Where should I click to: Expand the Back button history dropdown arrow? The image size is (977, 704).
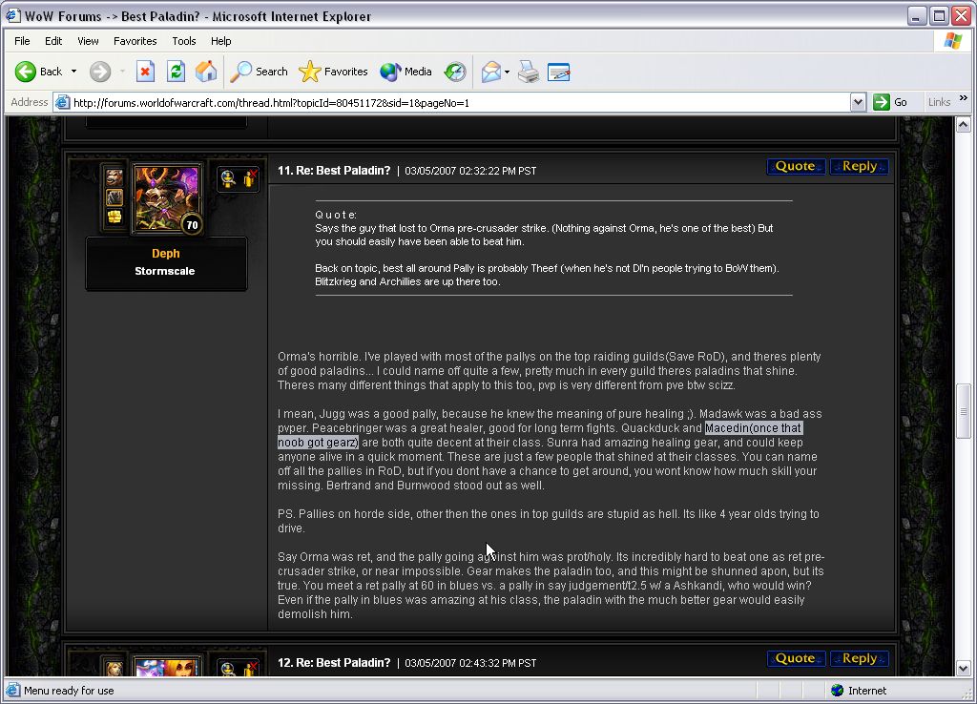pyautogui.click(x=73, y=72)
